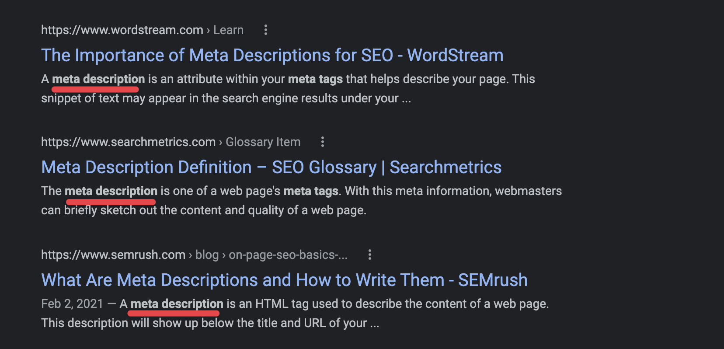724x349 pixels.
Task: Open the three-dot menu next to the semrush.com URL
Action: pos(369,255)
